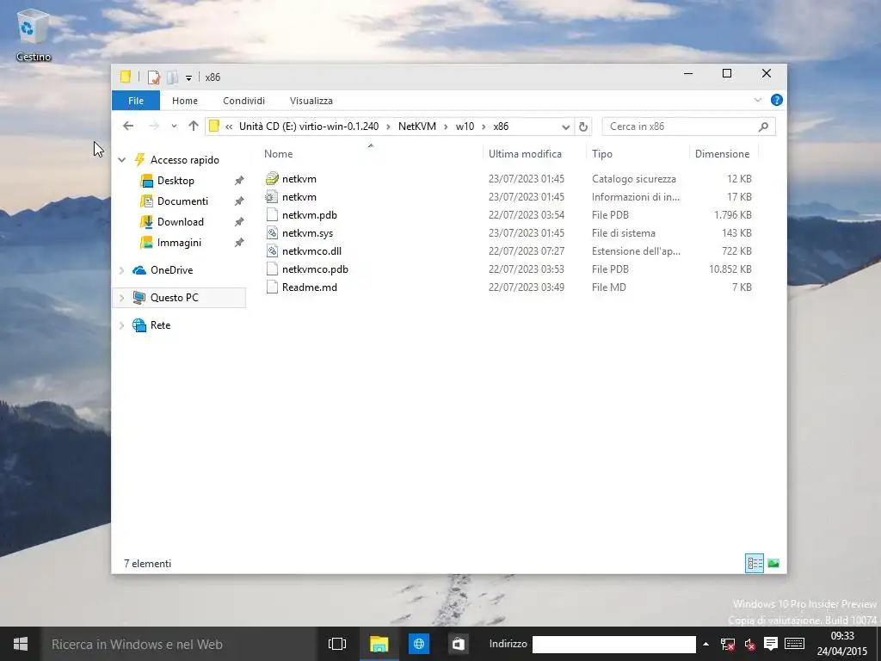
Task: Click the Ricerca in Windows e nel Web box
Action: click(x=178, y=644)
